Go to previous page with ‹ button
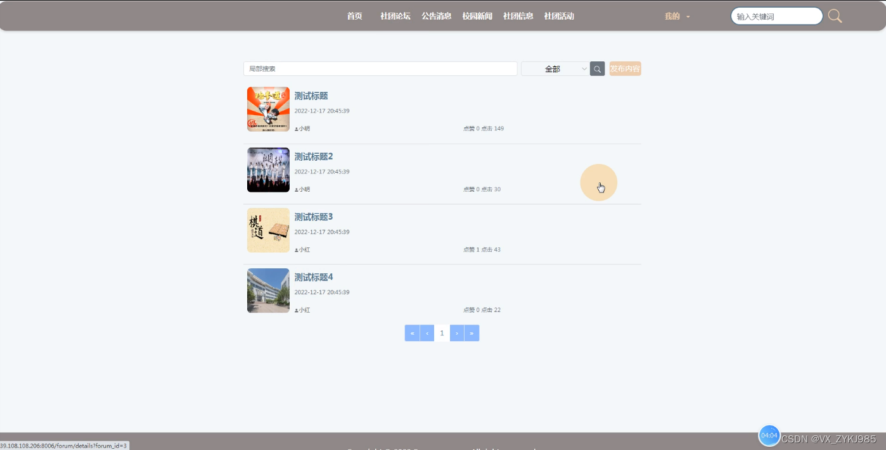Image resolution: width=886 pixels, height=450 pixels. 427,333
